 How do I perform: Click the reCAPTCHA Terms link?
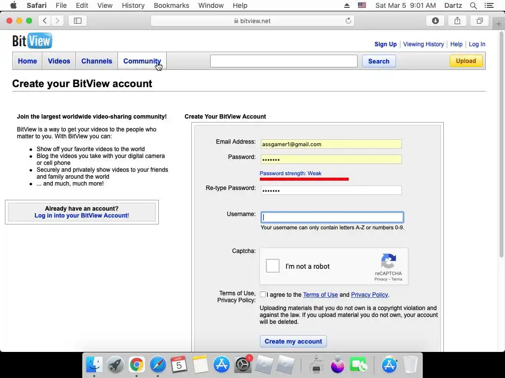(x=397, y=279)
